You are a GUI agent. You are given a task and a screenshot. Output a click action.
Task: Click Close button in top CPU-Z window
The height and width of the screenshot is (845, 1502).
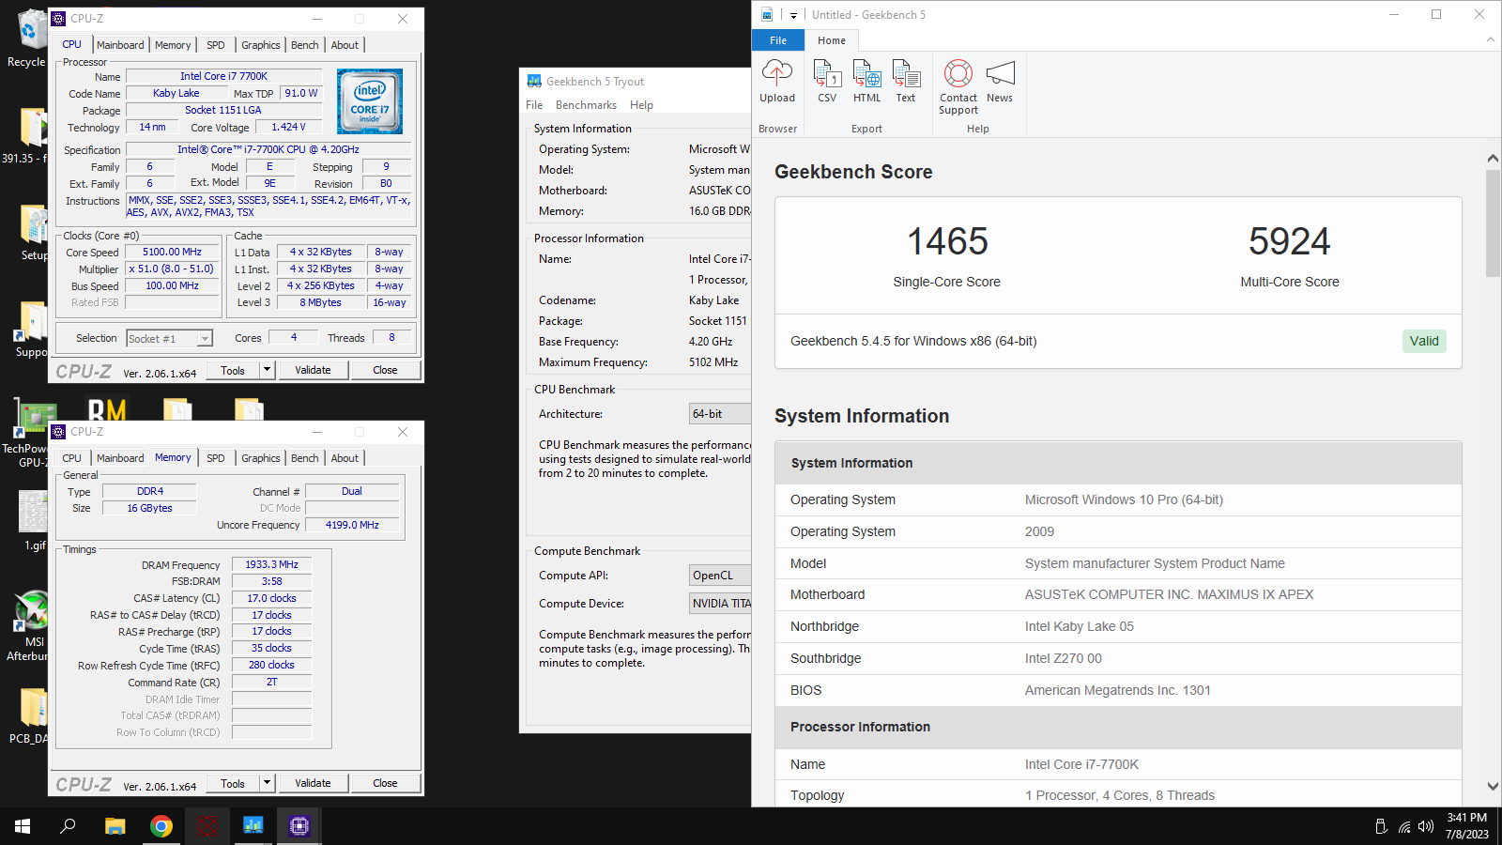click(385, 370)
